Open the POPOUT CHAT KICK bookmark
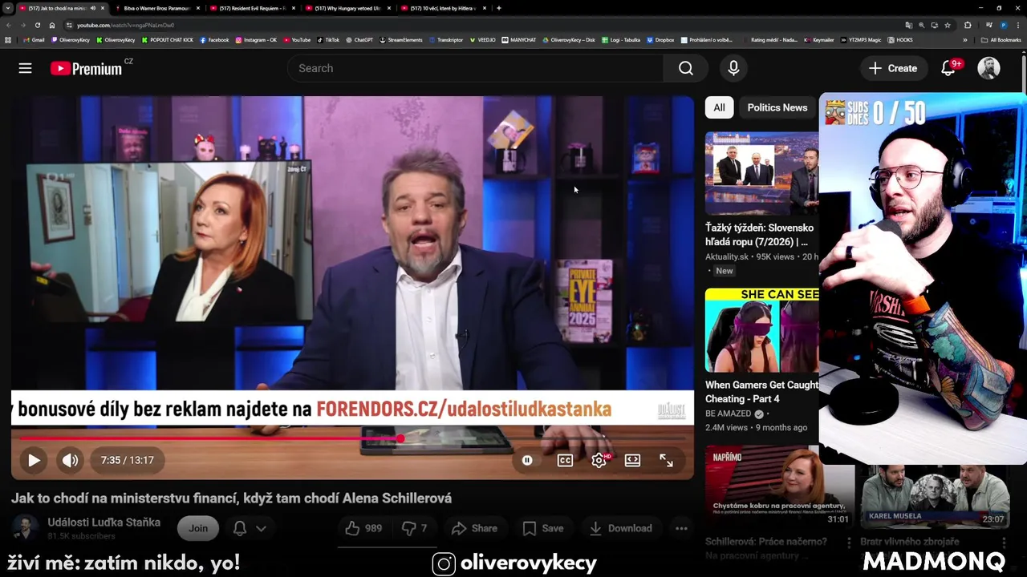Viewport: 1027px width, 577px height. (x=168, y=39)
